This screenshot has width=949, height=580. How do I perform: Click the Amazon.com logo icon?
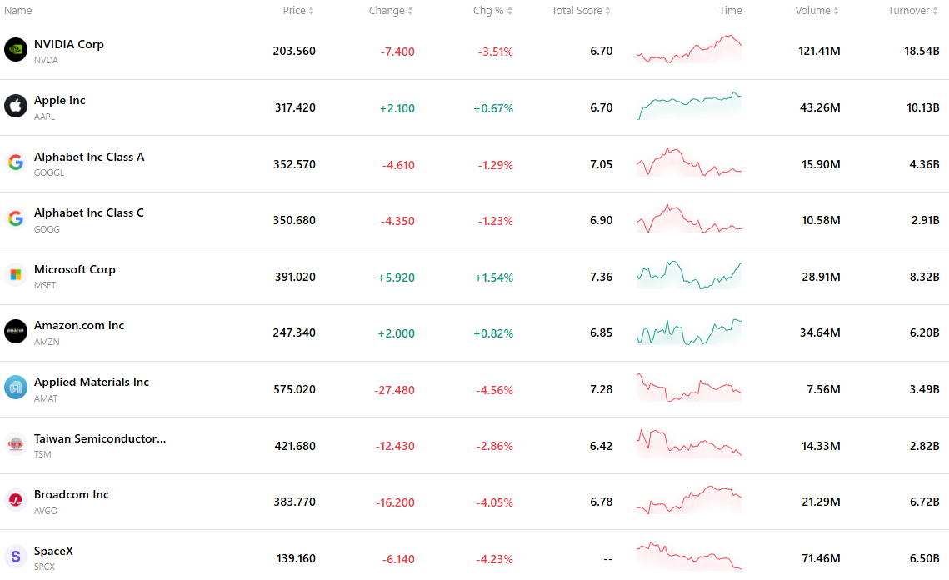tap(16, 331)
